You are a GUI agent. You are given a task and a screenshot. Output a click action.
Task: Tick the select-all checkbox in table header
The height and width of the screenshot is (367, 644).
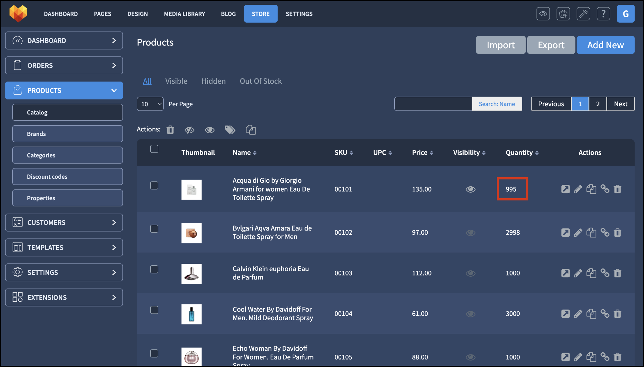154,149
